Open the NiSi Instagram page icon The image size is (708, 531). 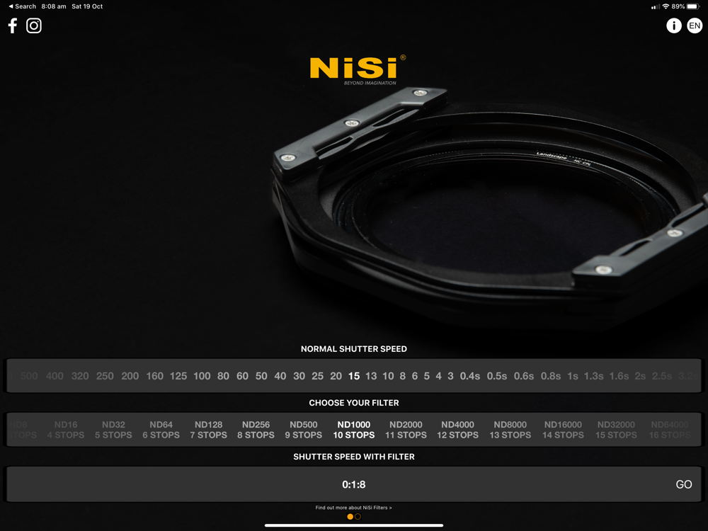(34, 26)
